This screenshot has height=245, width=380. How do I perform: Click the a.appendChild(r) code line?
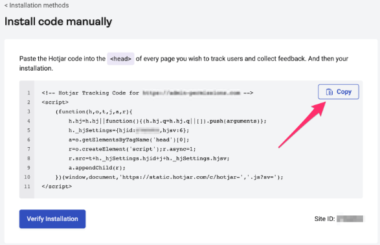pos(97,168)
